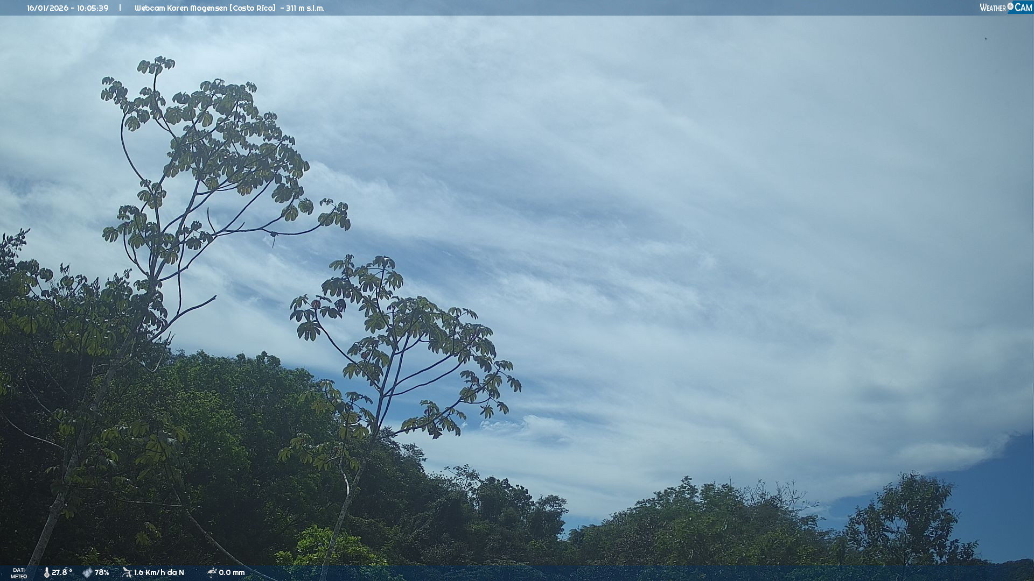Screen dimensions: 1034x581
Task: Click the small bird speck in sky
Action: point(986,39)
